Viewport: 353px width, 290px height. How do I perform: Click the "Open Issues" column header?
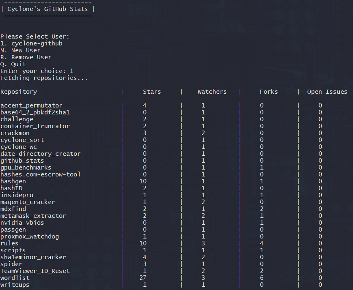point(327,92)
